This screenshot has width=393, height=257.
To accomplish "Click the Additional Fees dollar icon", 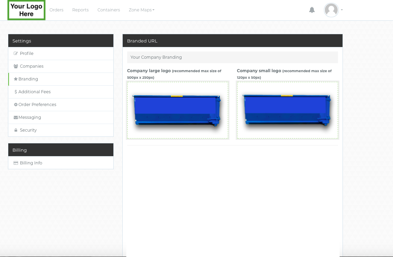I will pos(16,92).
